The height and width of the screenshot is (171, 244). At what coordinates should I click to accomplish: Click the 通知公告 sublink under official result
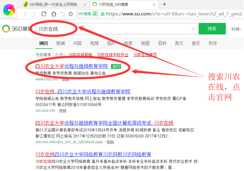click(x=98, y=73)
